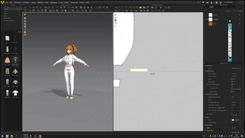Open the File menu
The height and width of the screenshot is (138, 245).
click(x=7, y=3)
